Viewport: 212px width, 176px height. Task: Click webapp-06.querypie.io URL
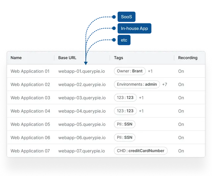coord(82,138)
